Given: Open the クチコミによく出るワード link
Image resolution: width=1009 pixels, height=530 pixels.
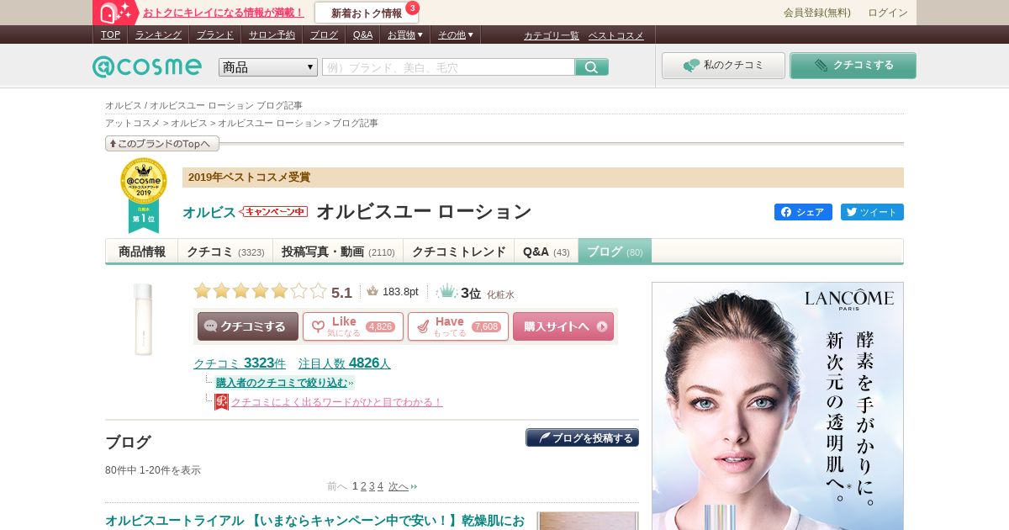Looking at the screenshot, I should [x=337, y=402].
